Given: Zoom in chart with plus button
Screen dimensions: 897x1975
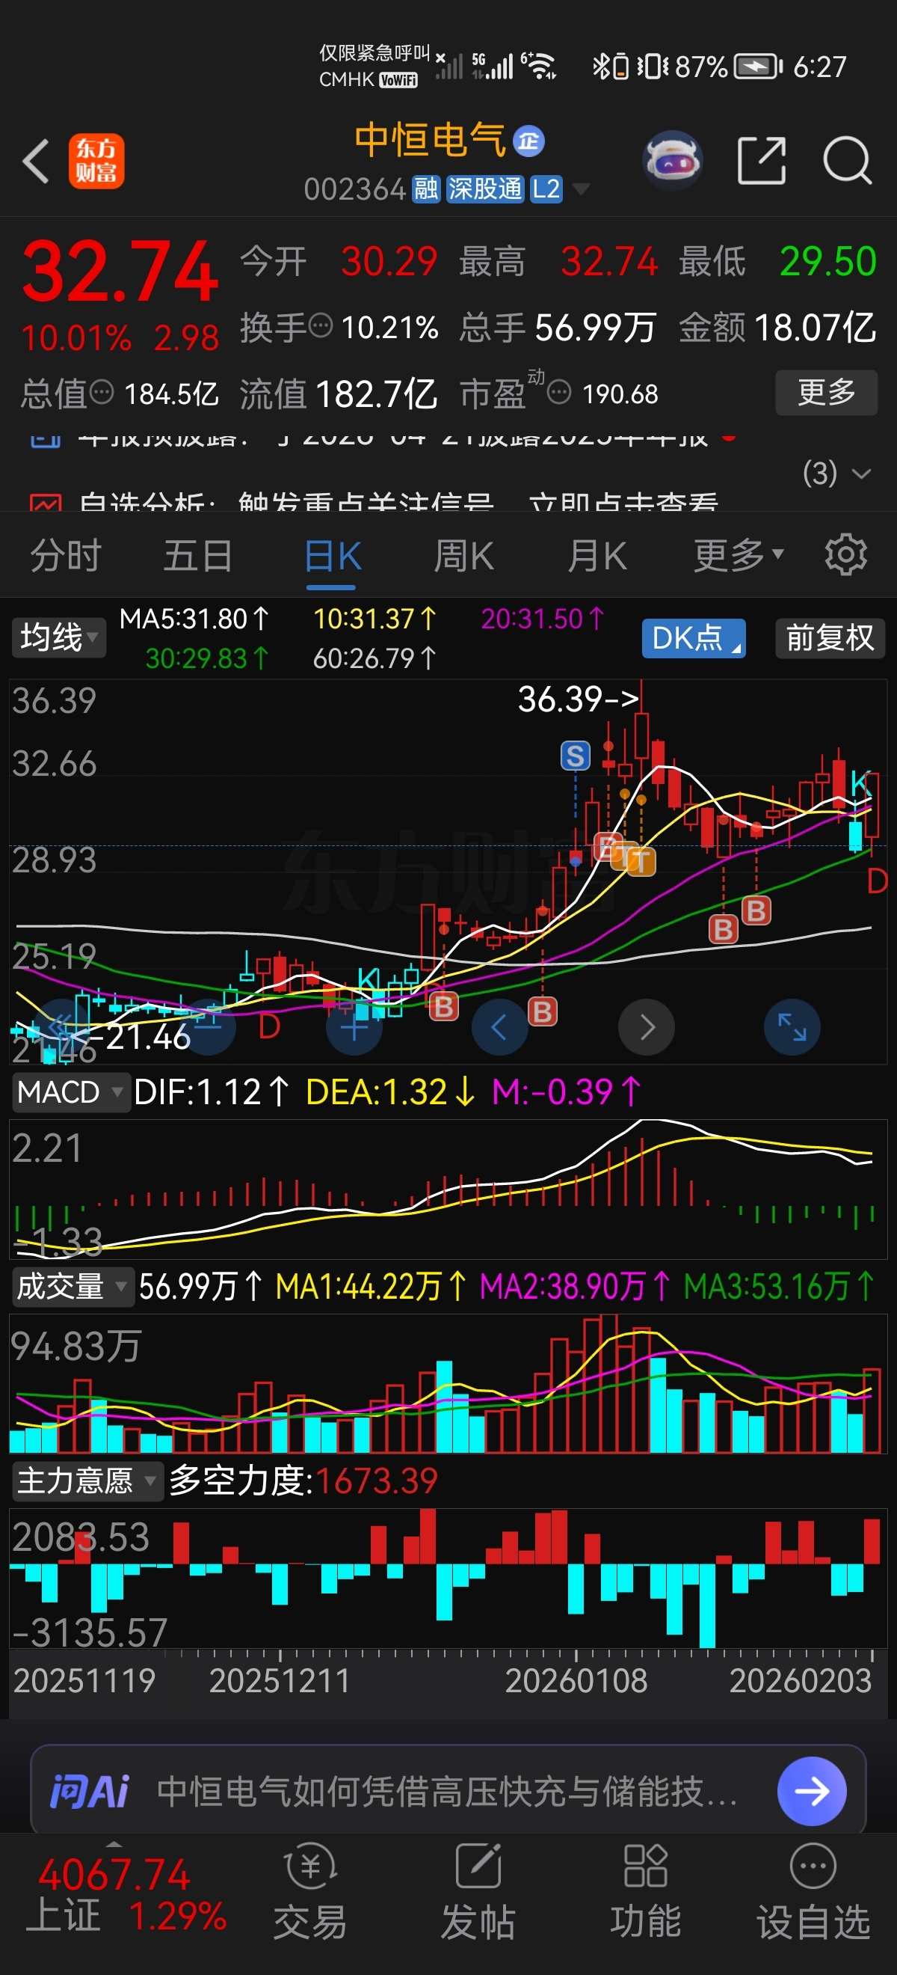Looking at the screenshot, I should coord(354,1027).
